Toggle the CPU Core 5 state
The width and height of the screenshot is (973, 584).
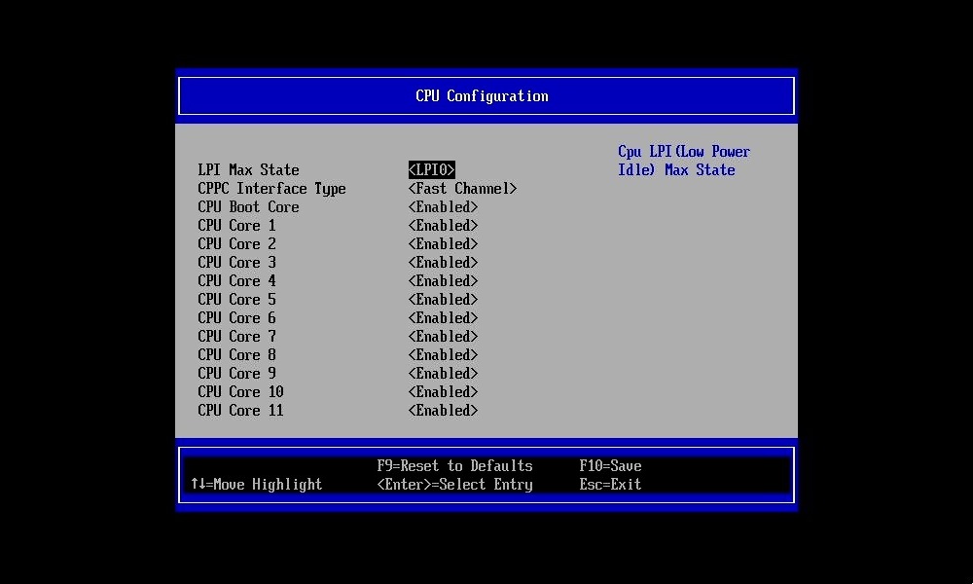(443, 299)
